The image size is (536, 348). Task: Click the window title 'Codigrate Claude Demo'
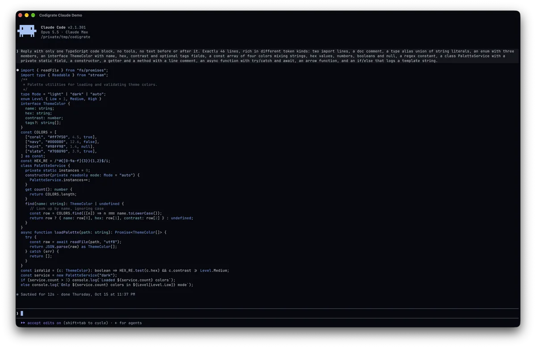pyautogui.click(x=61, y=15)
